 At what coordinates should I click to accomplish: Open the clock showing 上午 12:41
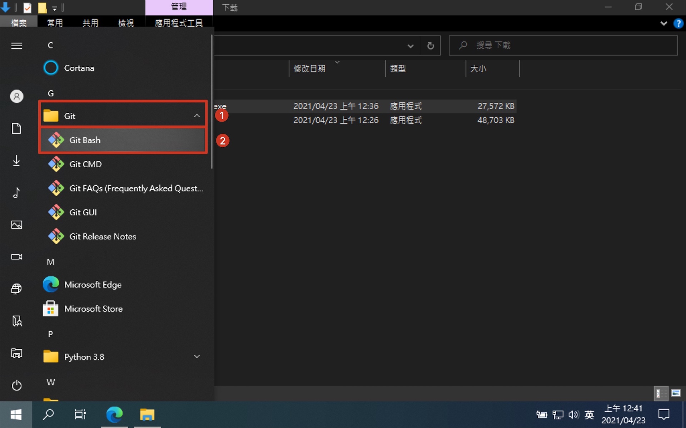coord(623,414)
